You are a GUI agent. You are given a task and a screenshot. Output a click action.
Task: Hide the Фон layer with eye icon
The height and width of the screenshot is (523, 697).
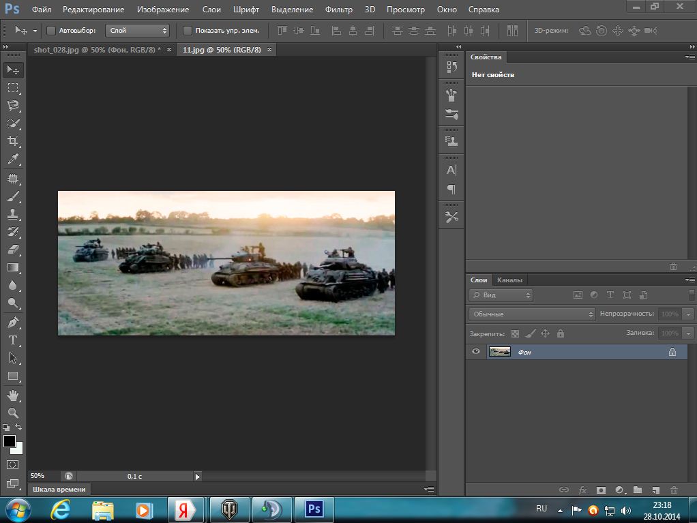pyautogui.click(x=476, y=352)
